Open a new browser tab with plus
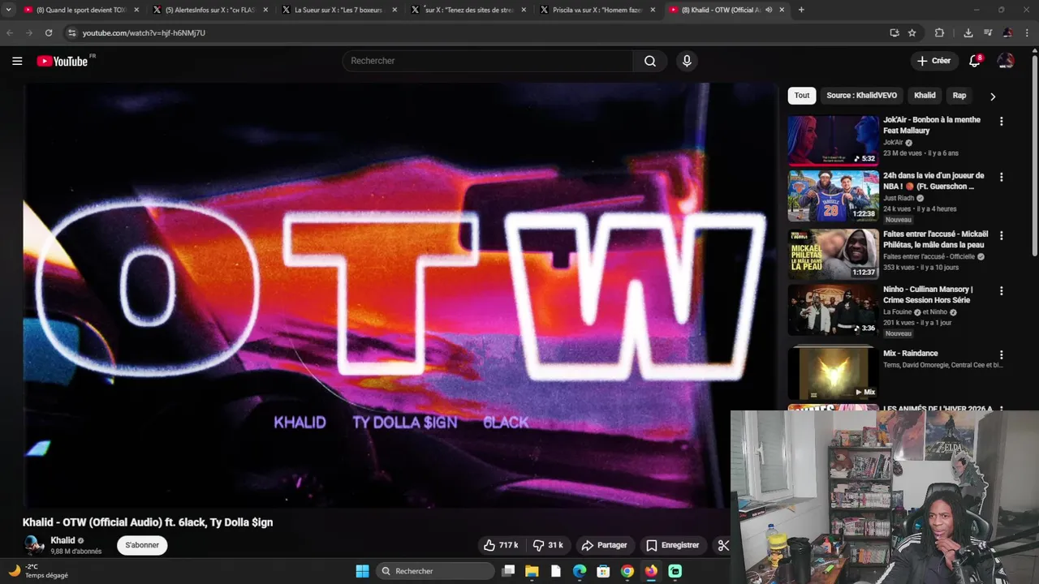Screen dimensions: 1039x584 pos(801,10)
